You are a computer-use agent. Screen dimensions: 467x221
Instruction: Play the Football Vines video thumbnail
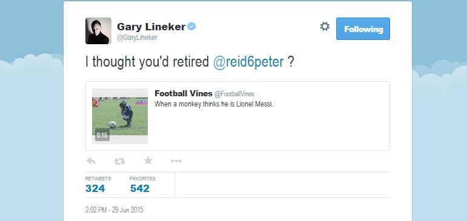pyautogui.click(x=120, y=116)
